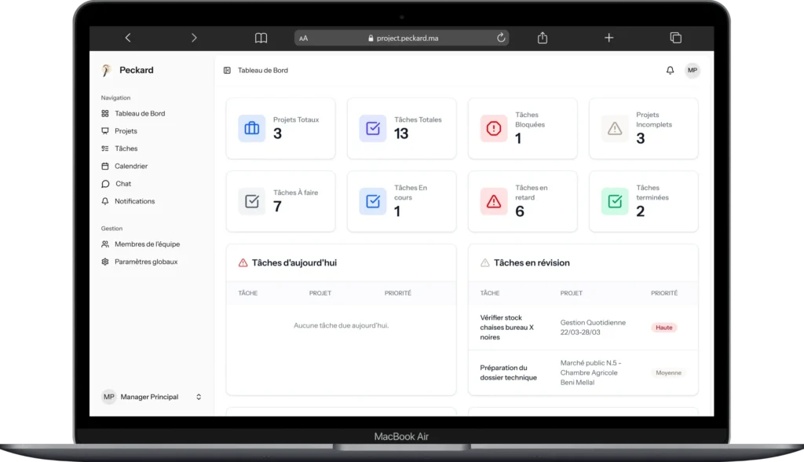The image size is (804, 462).
Task: Open Safari reader text size 'AA' control
Action: 304,38
